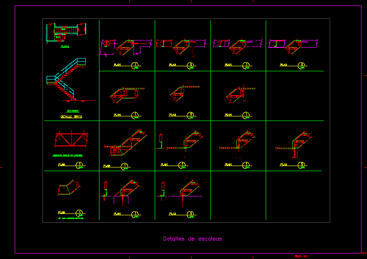367x259 pixels.
Task: Select the rightmost stair detail in third row
Action: [295, 142]
